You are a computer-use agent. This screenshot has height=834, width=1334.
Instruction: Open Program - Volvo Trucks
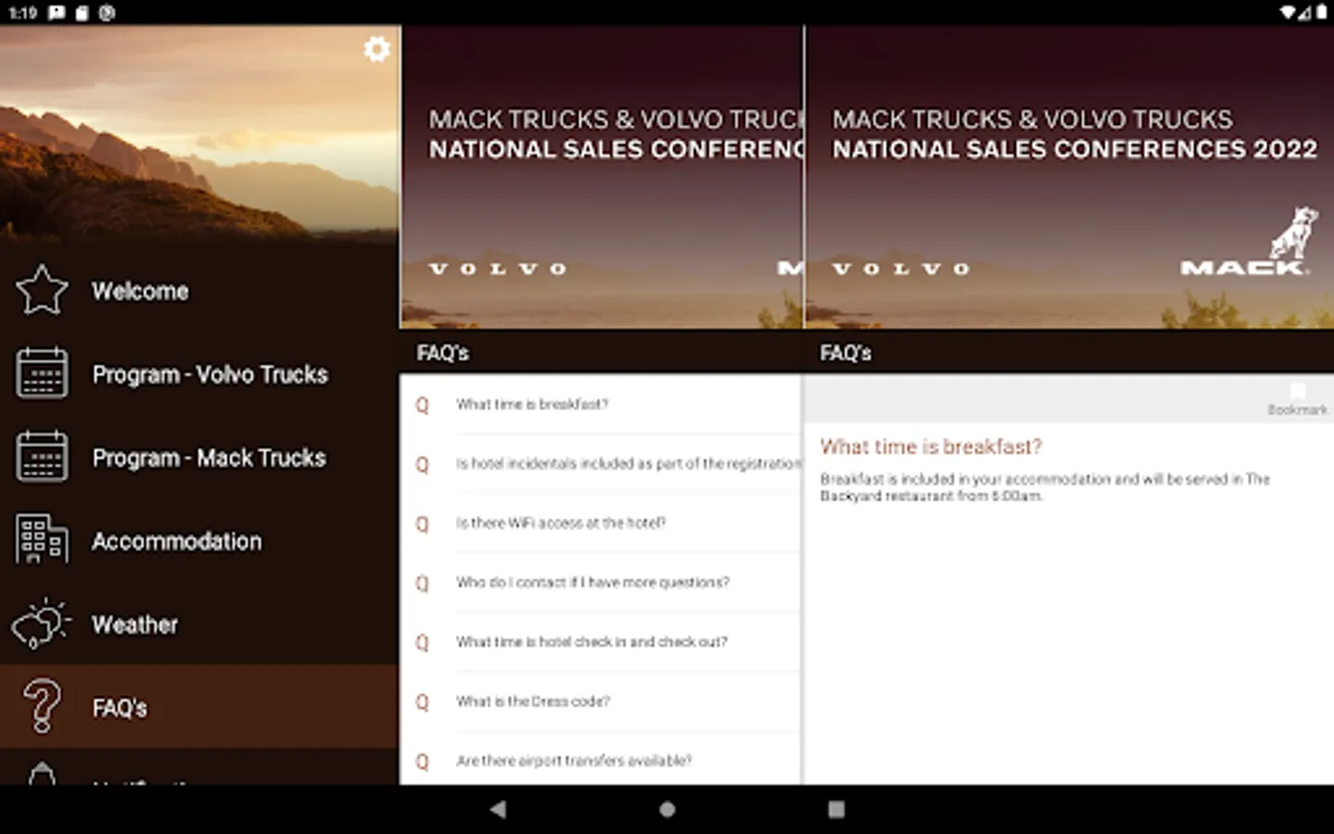(199, 374)
